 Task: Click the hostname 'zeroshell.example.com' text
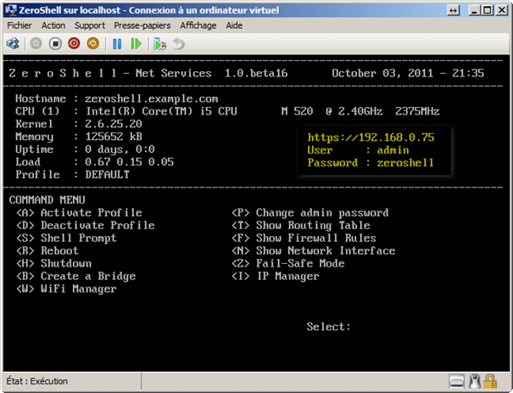[x=152, y=99]
